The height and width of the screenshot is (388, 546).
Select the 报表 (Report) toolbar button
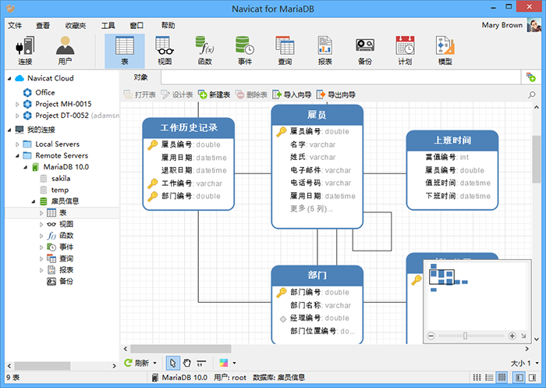coord(325,51)
